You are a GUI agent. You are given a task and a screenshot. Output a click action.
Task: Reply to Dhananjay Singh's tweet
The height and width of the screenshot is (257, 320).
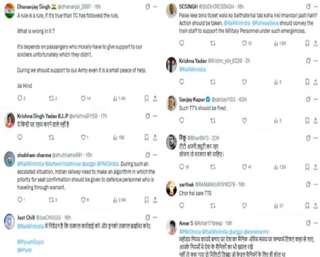click(19, 98)
